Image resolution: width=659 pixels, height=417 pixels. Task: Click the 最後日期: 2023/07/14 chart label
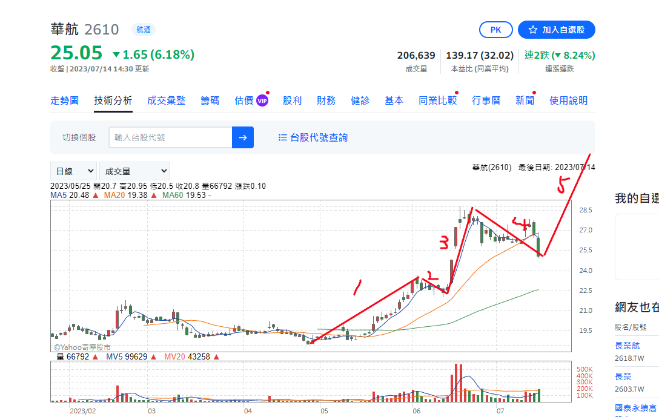[557, 168]
